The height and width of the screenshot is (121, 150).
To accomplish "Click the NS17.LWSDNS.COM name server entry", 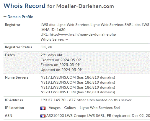I will click(x=58, y=77).
